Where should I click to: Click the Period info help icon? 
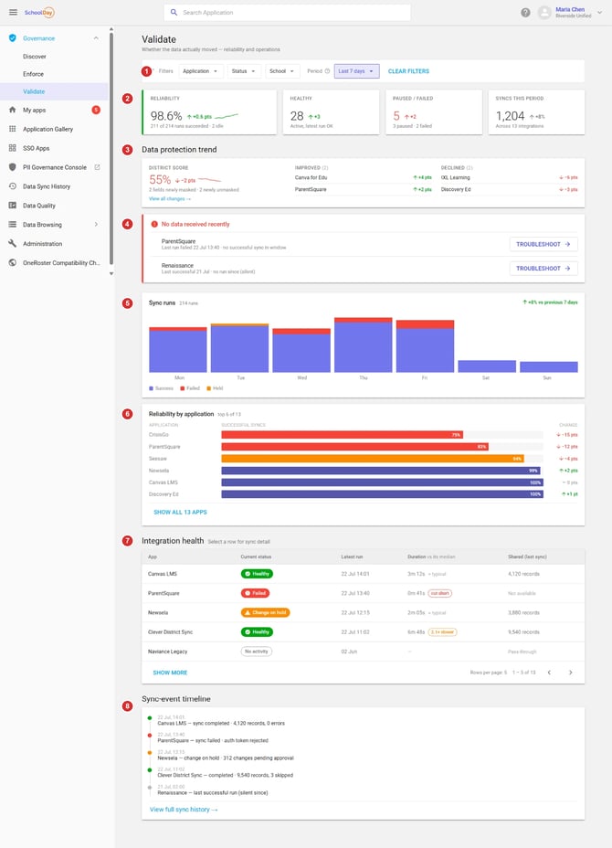point(327,71)
